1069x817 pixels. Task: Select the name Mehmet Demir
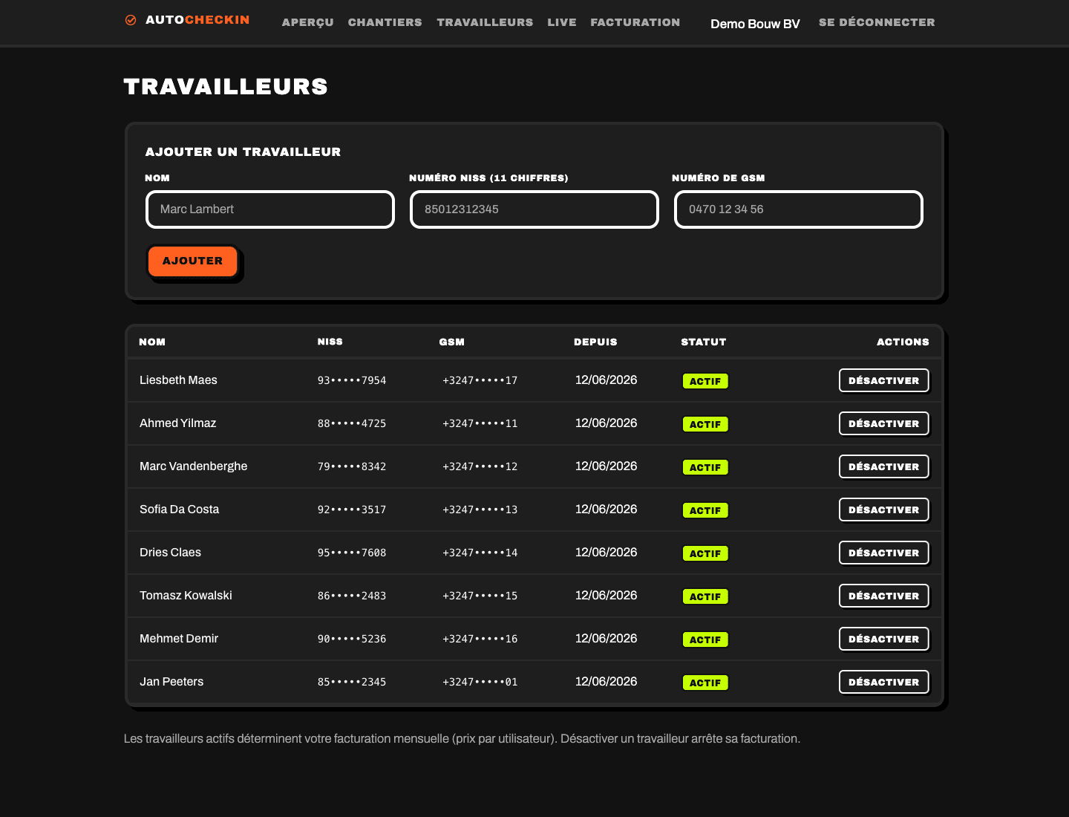click(179, 639)
